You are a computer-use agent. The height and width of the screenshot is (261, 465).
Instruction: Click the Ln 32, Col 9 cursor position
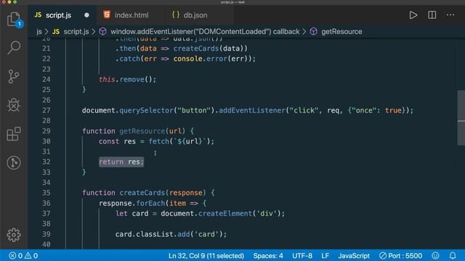206,256
